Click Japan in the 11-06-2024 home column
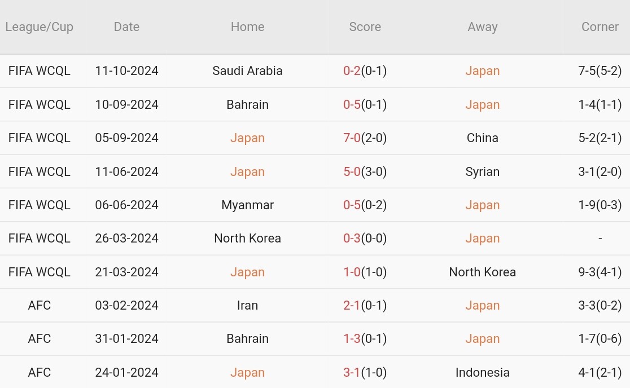630x388 pixels. (x=247, y=172)
